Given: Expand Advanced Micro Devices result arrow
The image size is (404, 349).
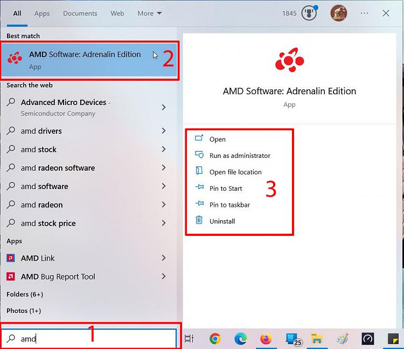Looking at the screenshot, I should [164, 107].
